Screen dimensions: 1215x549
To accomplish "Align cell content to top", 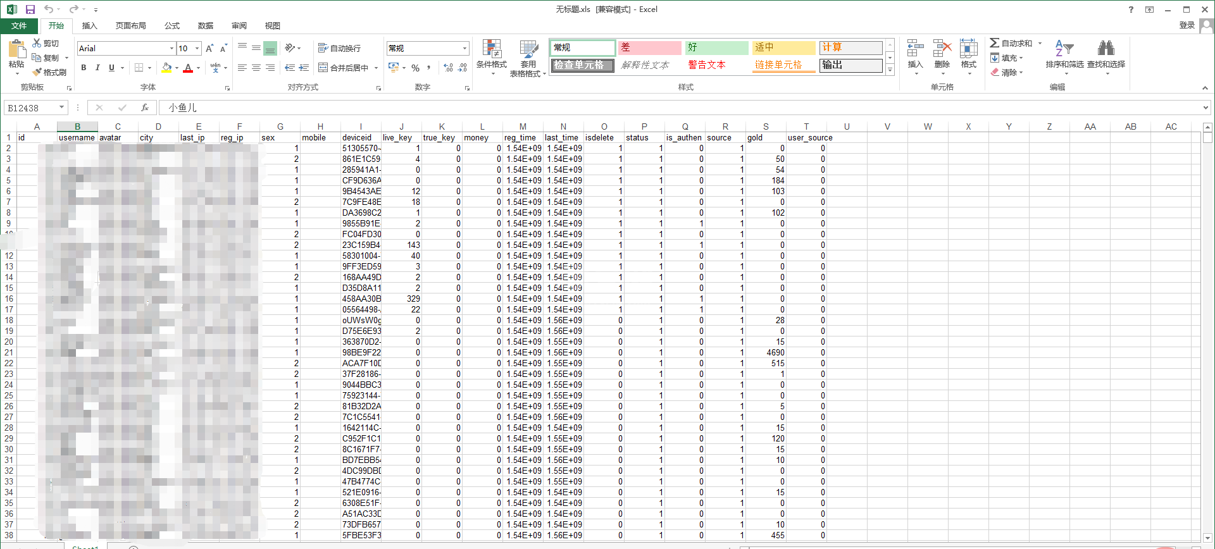I will click(x=242, y=48).
